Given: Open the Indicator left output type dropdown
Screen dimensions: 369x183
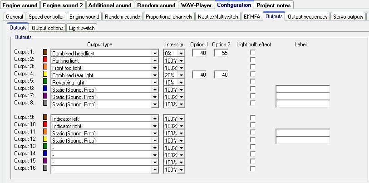Looking at the screenshot, I should (x=155, y=119).
